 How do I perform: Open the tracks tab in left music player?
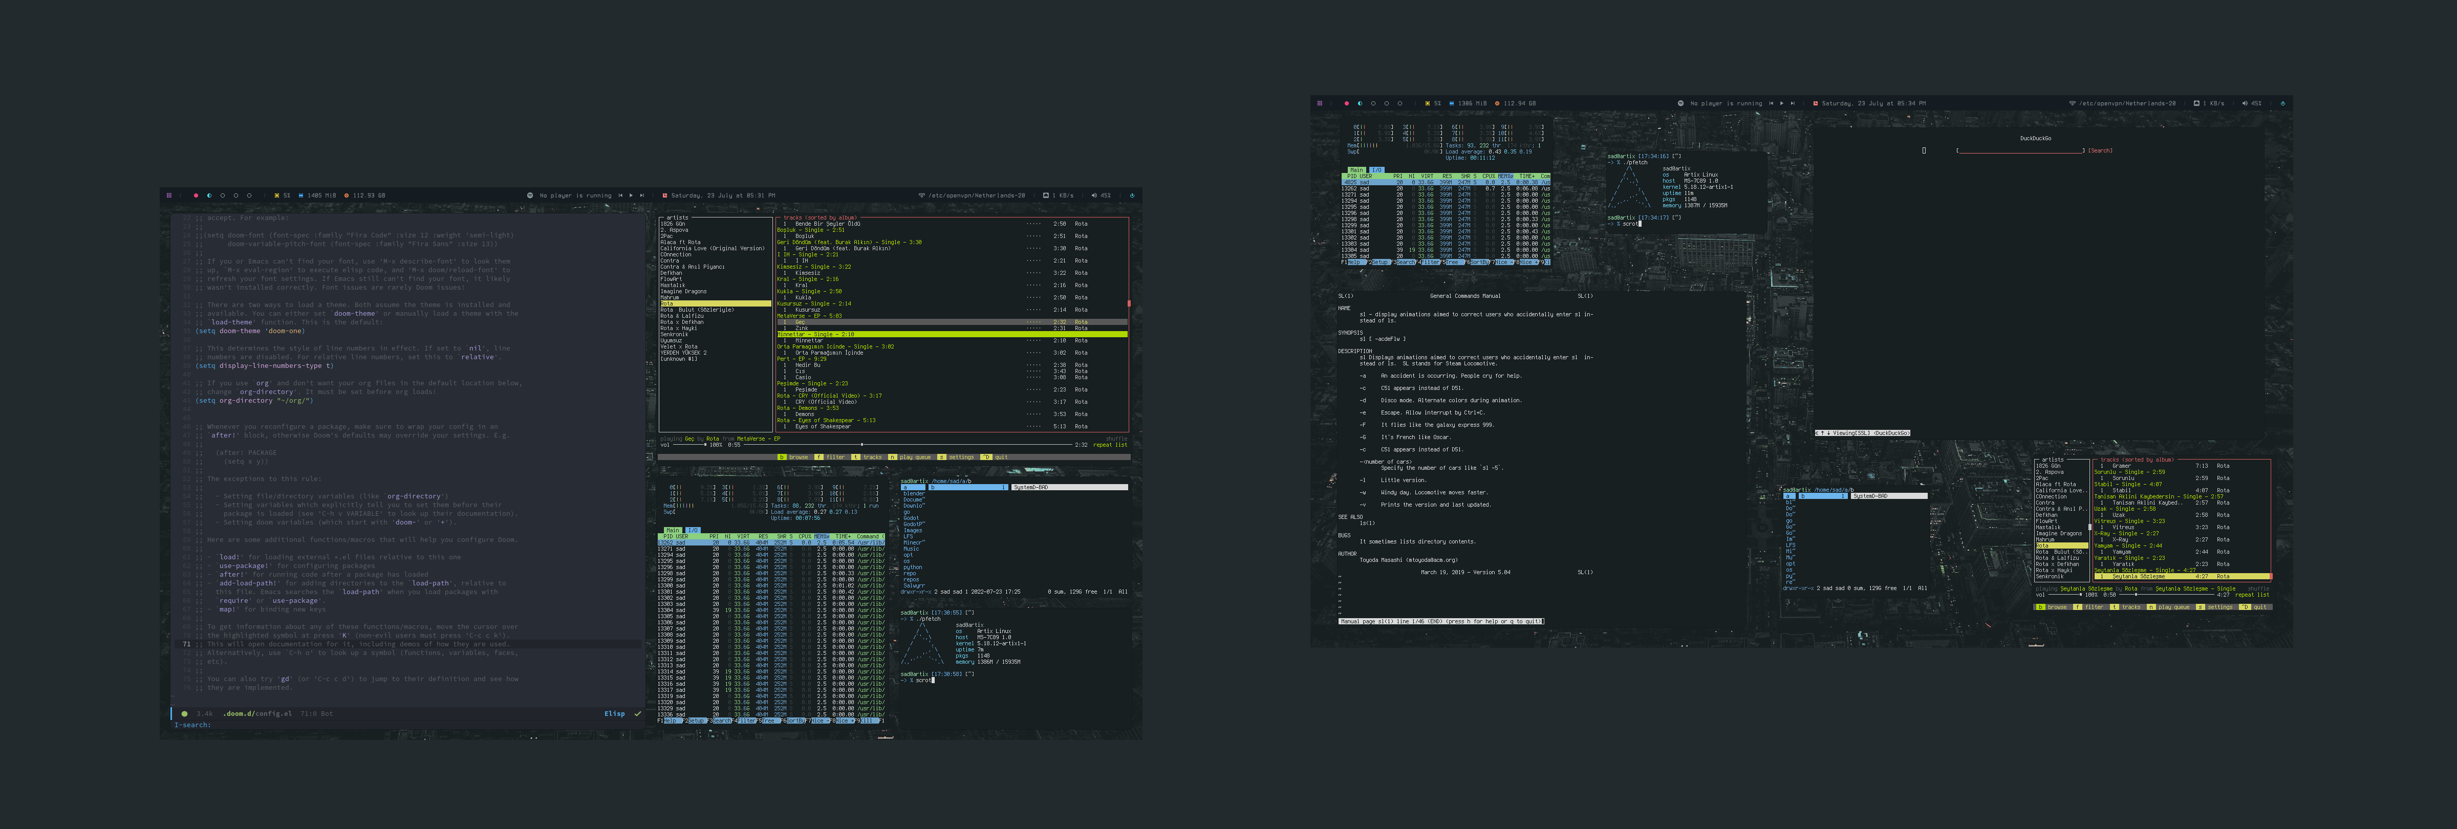tap(867, 457)
